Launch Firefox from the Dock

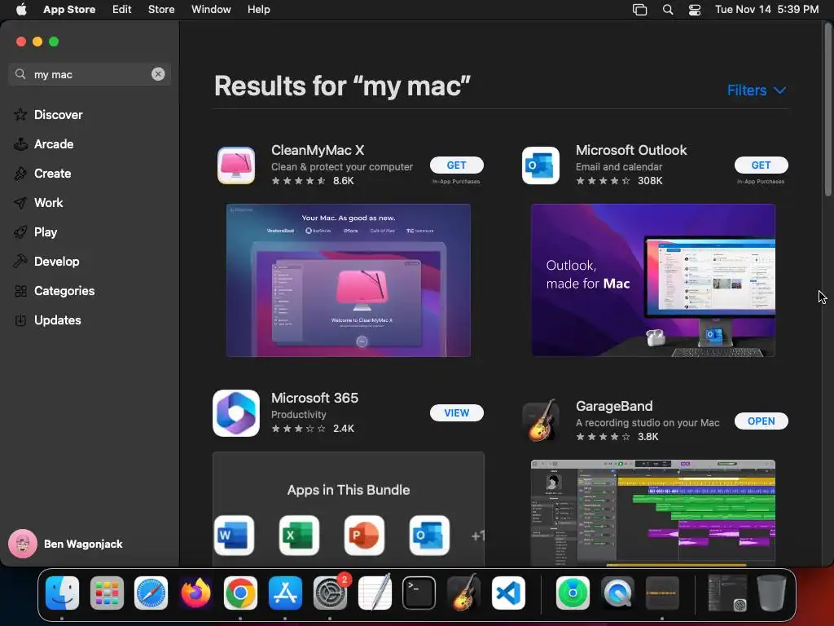[x=195, y=593]
